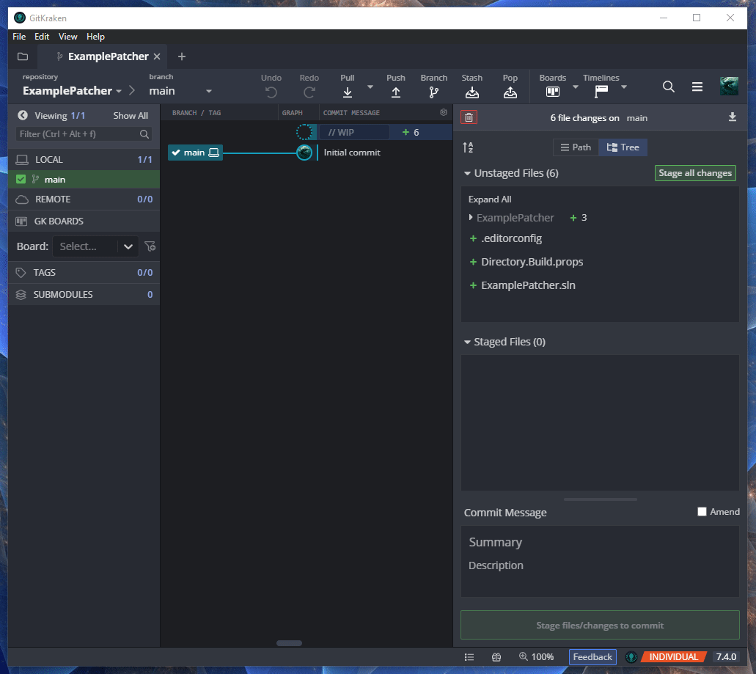Click Stage all changes button
Viewport: 756px width, 674px height.
[694, 173]
